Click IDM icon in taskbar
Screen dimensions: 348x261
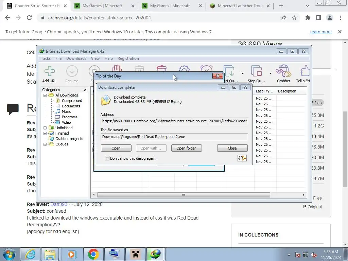(x=156, y=254)
